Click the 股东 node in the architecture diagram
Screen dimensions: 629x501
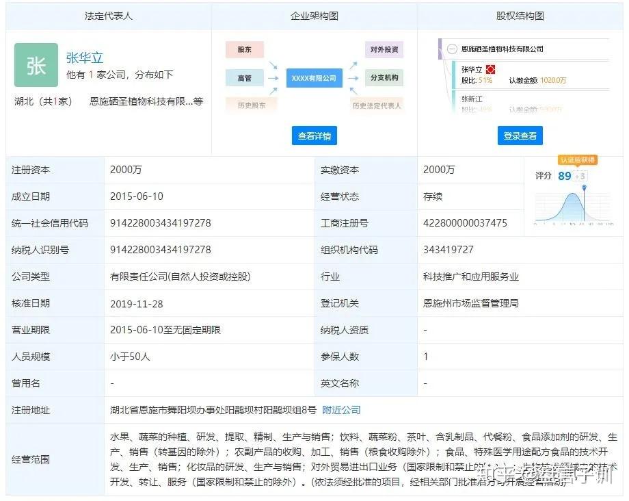tap(244, 49)
